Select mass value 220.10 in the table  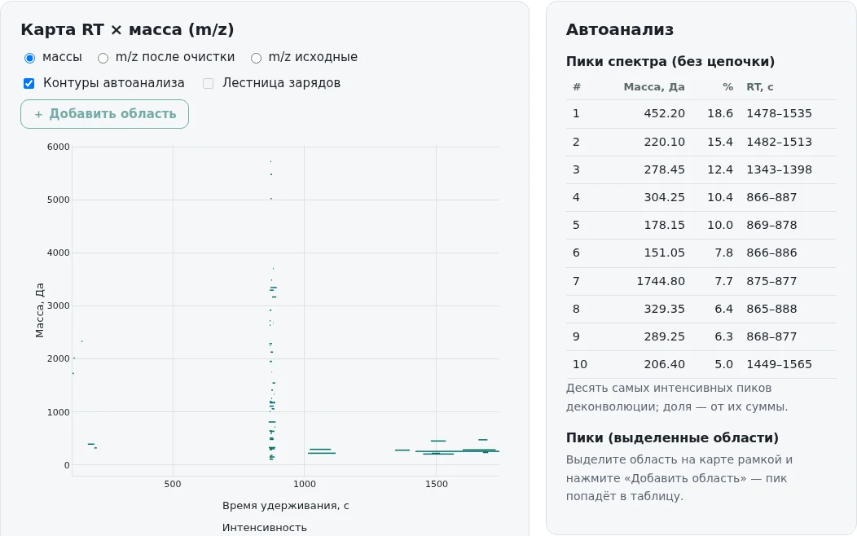tap(664, 142)
